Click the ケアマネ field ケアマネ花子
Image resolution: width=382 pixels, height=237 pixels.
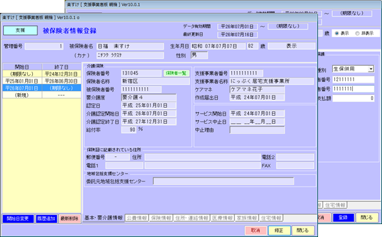(x=257, y=90)
